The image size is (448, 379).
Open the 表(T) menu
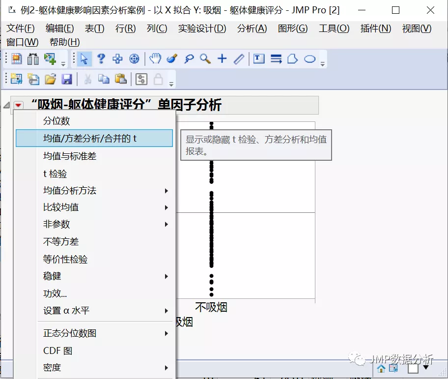[x=95, y=29]
